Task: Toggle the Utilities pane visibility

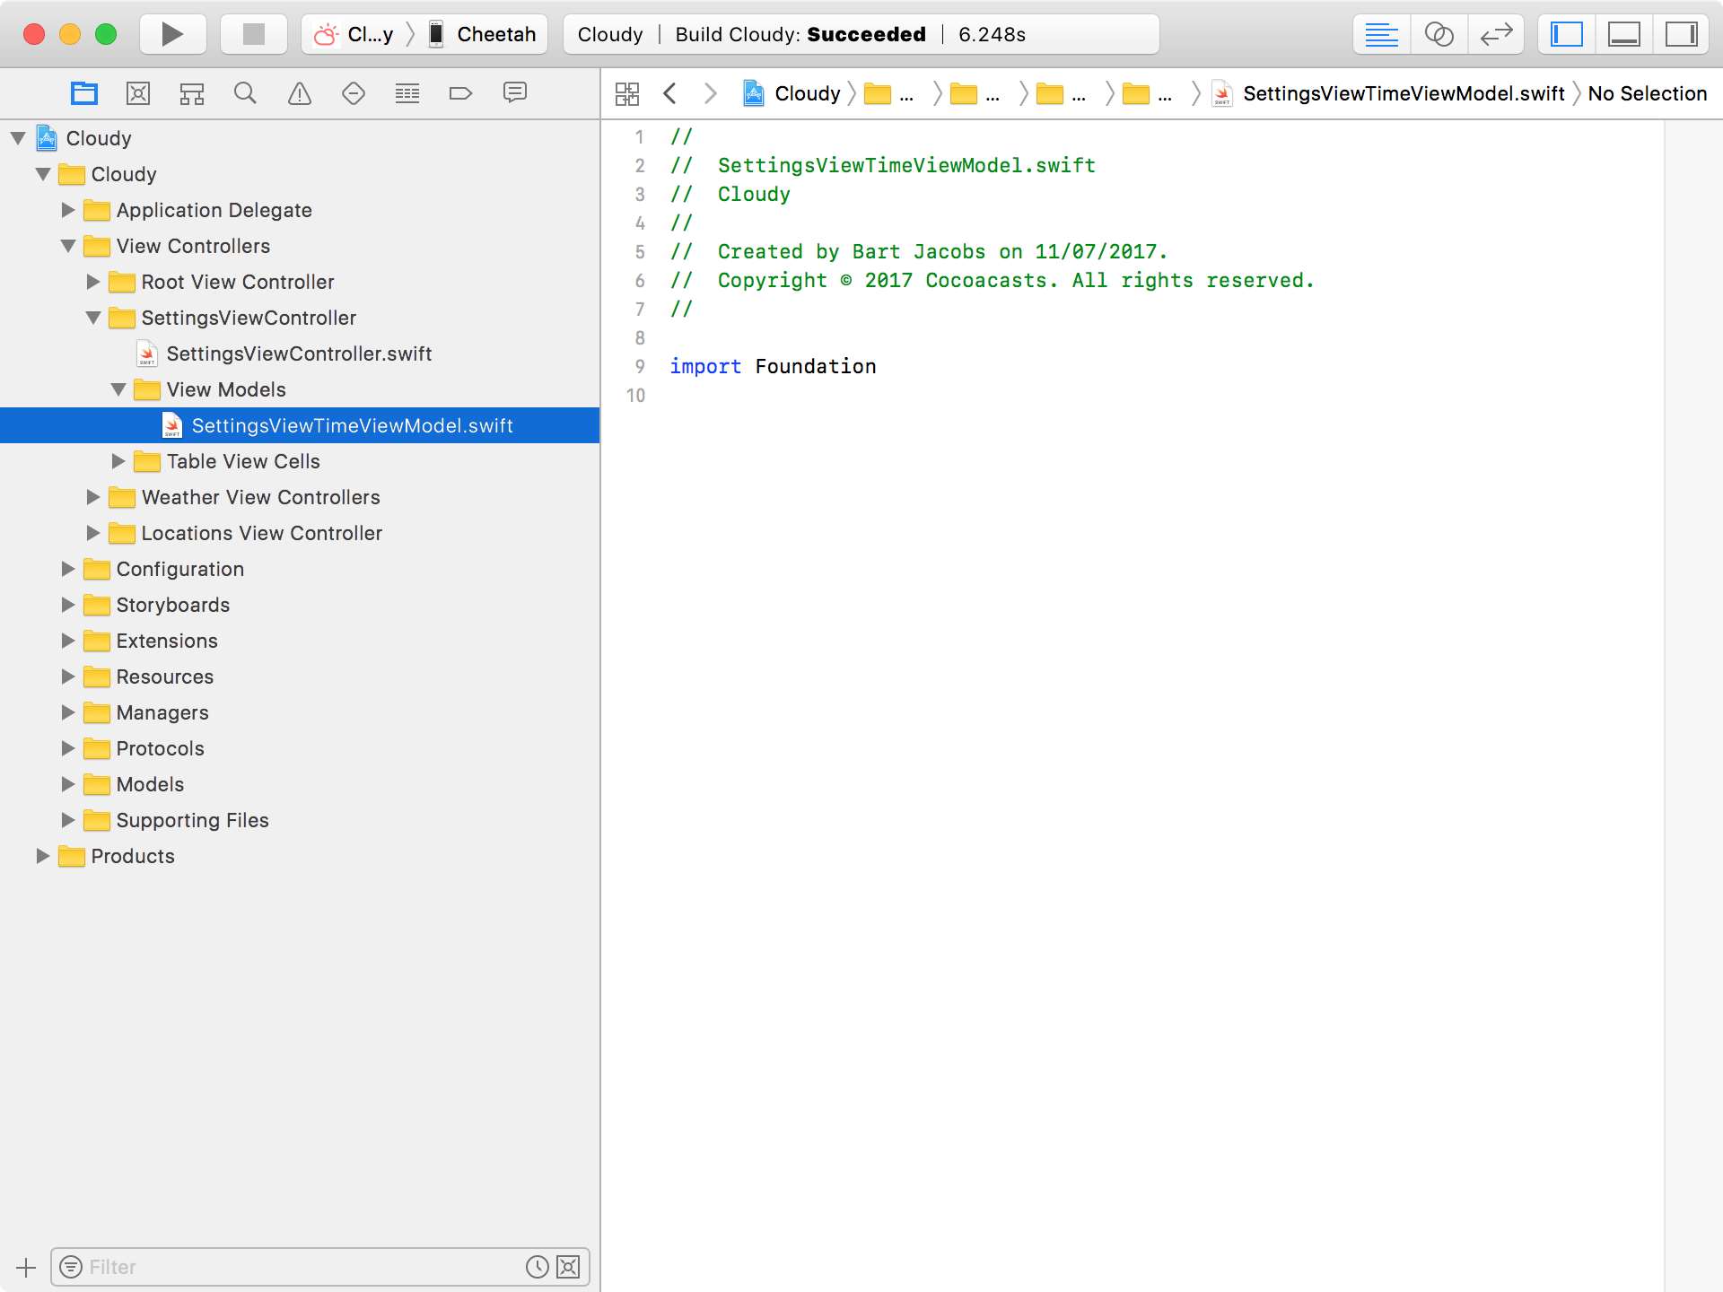Action: tap(1682, 34)
